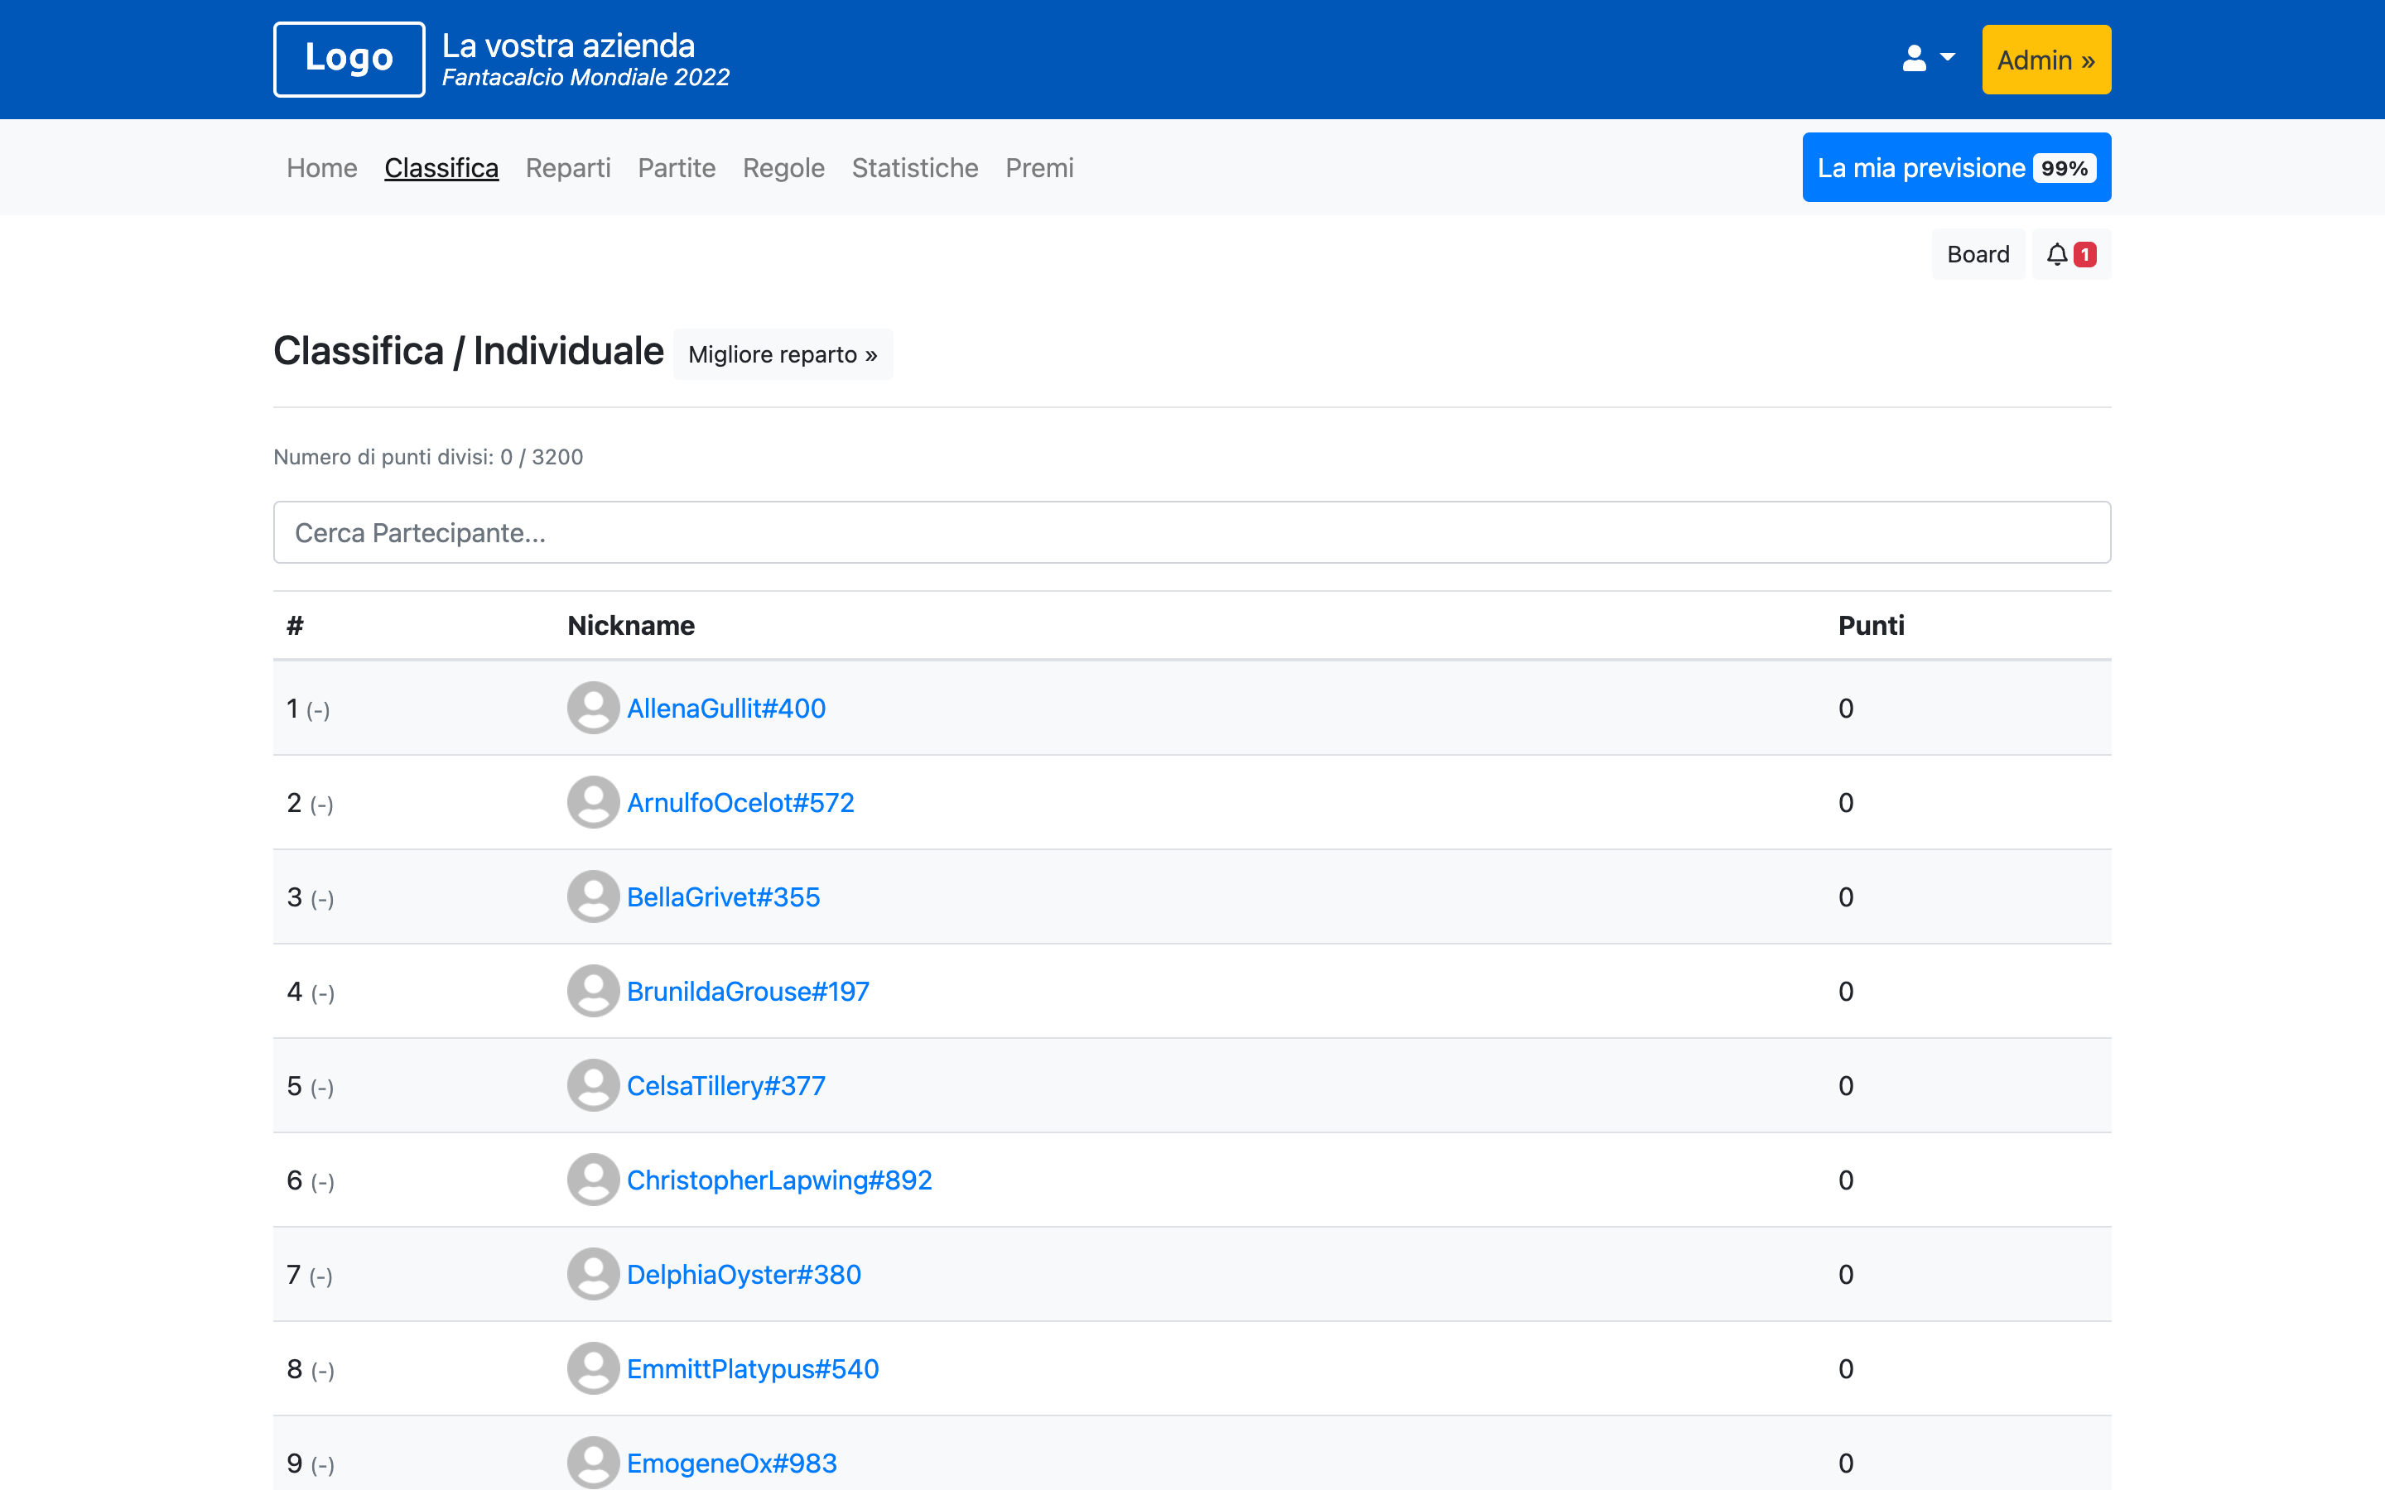
Task: Click Fantacalcio Mondiale 2022 subtitle
Action: (585, 77)
